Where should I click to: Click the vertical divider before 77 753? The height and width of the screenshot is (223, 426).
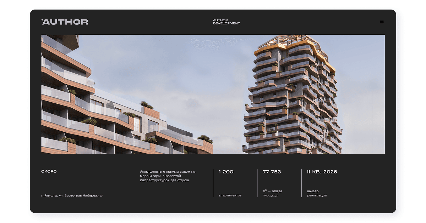click(x=257, y=183)
